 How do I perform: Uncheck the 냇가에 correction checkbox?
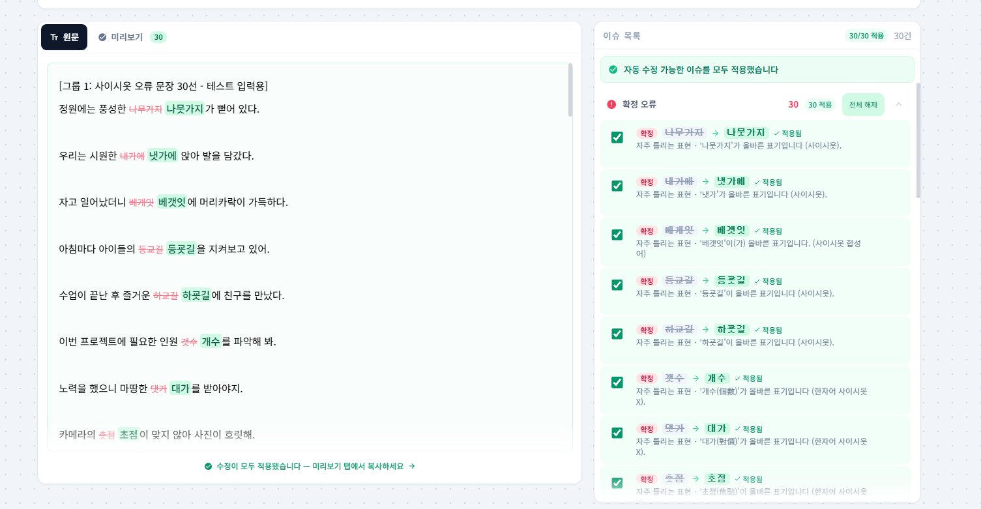point(617,186)
